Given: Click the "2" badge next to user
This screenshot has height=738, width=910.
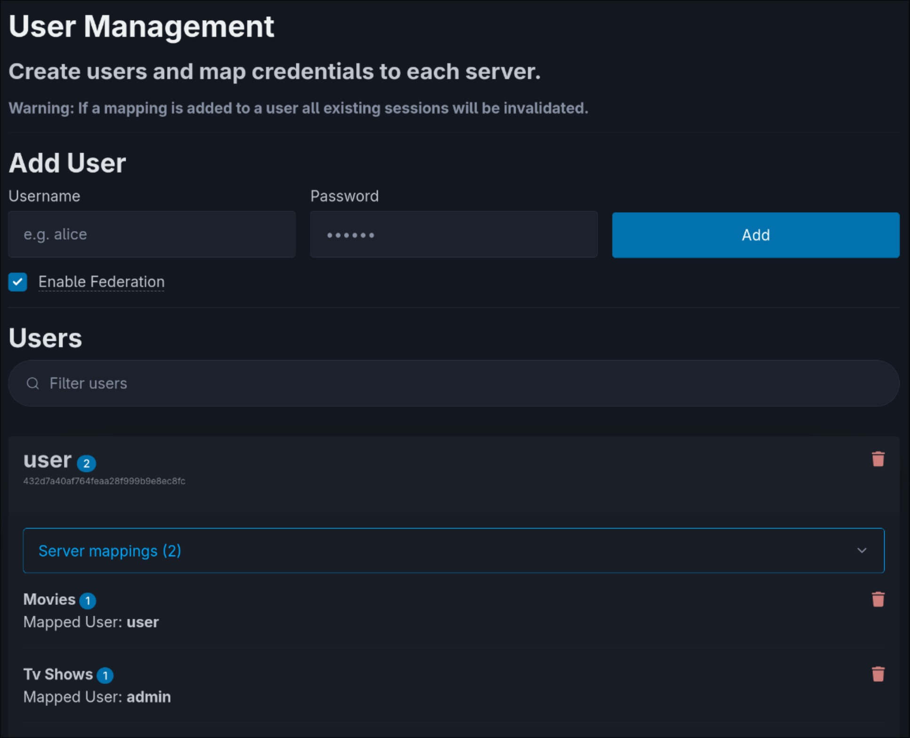Looking at the screenshot, I should pos(87,463).
